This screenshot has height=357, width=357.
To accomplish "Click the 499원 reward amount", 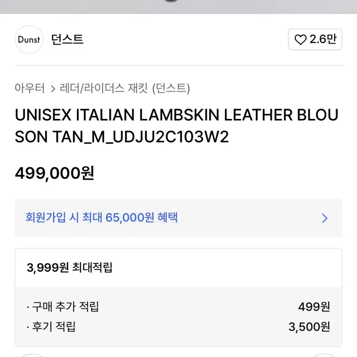I will [x=314, y=307].
